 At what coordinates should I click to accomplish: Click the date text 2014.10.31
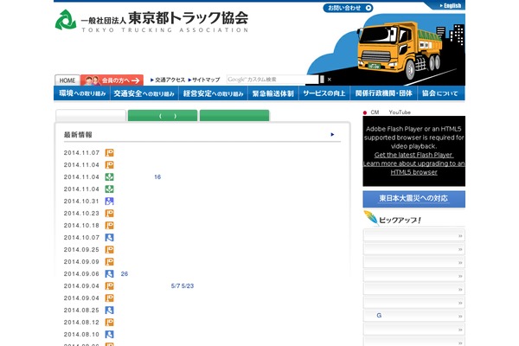[81, 201]
